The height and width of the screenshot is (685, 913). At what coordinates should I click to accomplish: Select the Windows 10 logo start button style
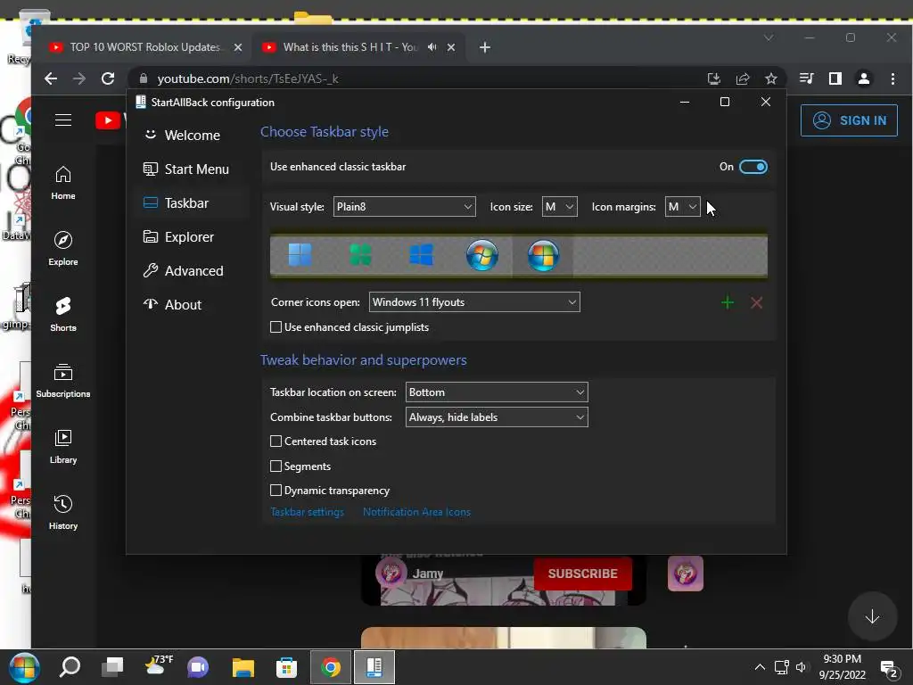click(x=421, y=255)
